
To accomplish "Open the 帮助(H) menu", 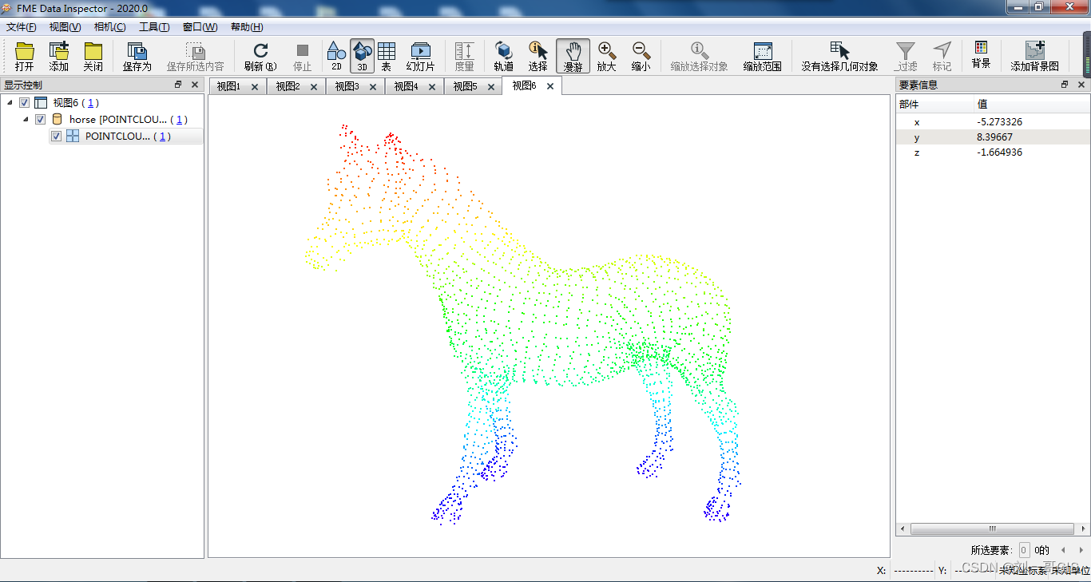I will (x=247, y=27).
